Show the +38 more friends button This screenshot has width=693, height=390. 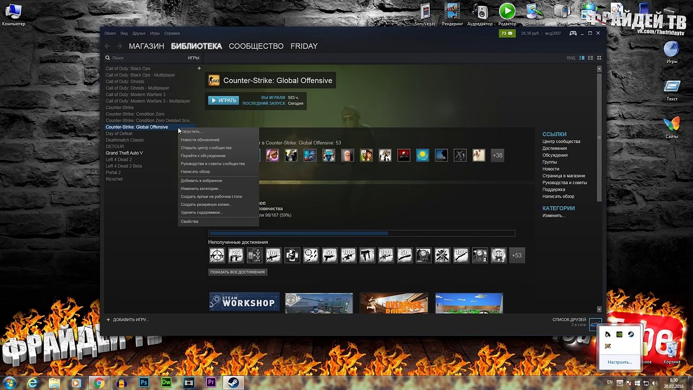(498, 155)
